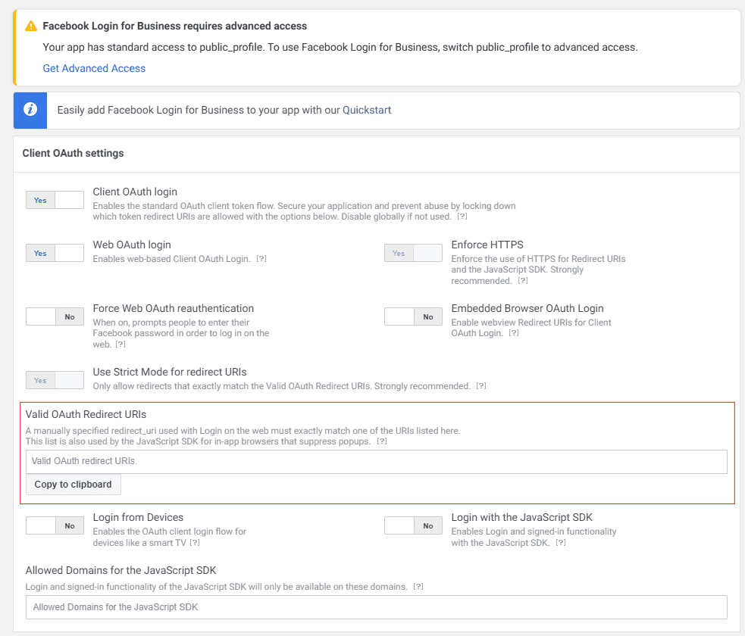Open help tooltip for Login from Devices
This screenshot has height=636, width=745.
coord(195,543)
